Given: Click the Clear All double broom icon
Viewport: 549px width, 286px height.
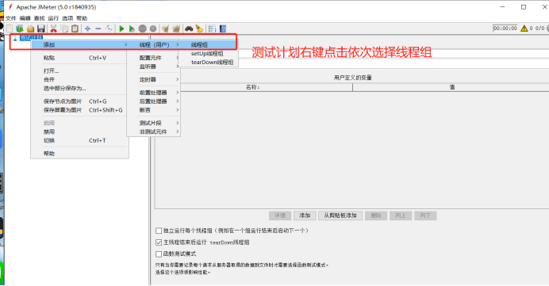Looking at the screenshot, I should tap(176, 29).
